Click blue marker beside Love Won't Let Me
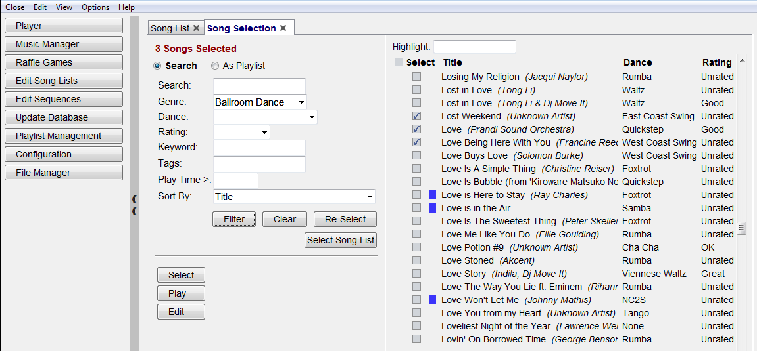The image size is (757, 351). click(x=432, y=300)
